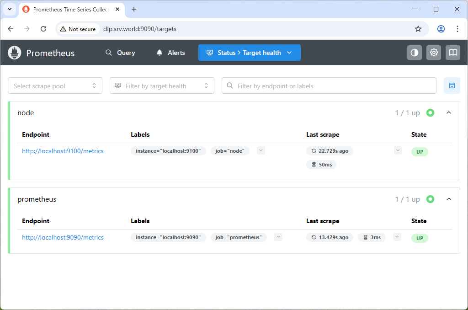Go back to the previous page

[x=11, y=29]
